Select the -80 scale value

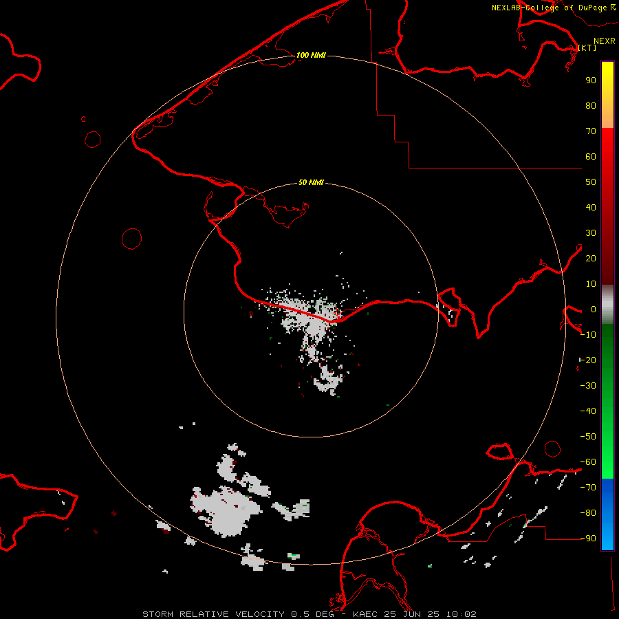tap(588, 513)
